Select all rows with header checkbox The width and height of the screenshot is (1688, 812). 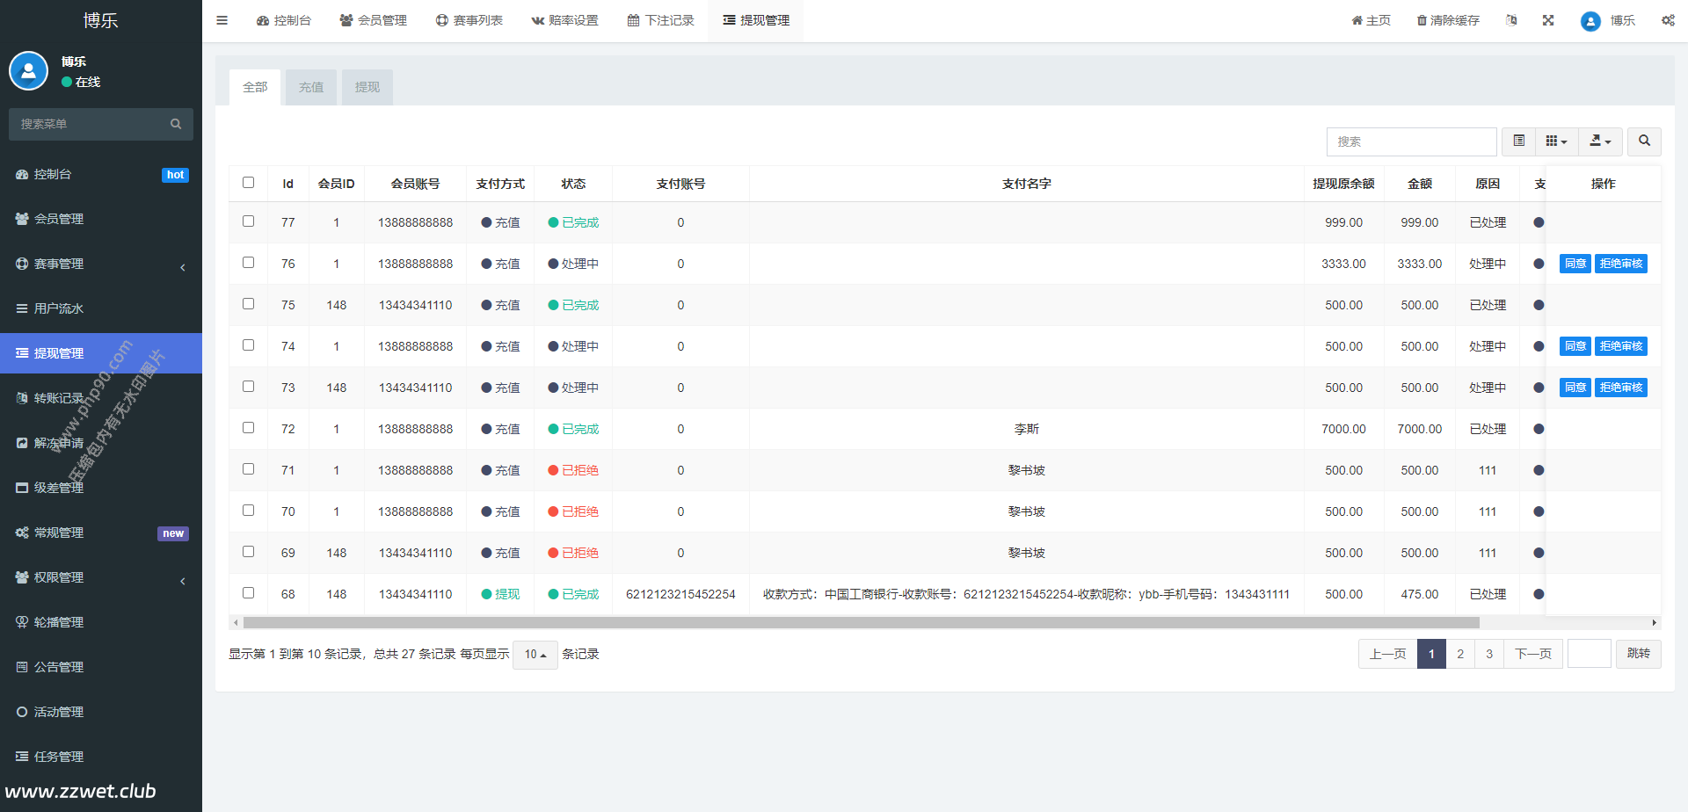(248, 183)
